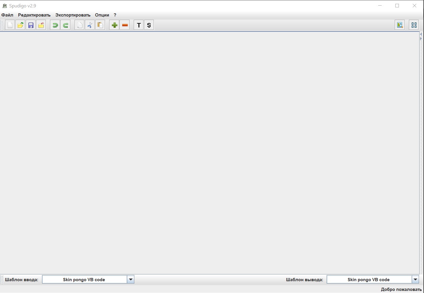Copy with the toolbar copy icon
Image resolution: width=424 pixels, height=293 pixels.
tap(79, 25)
